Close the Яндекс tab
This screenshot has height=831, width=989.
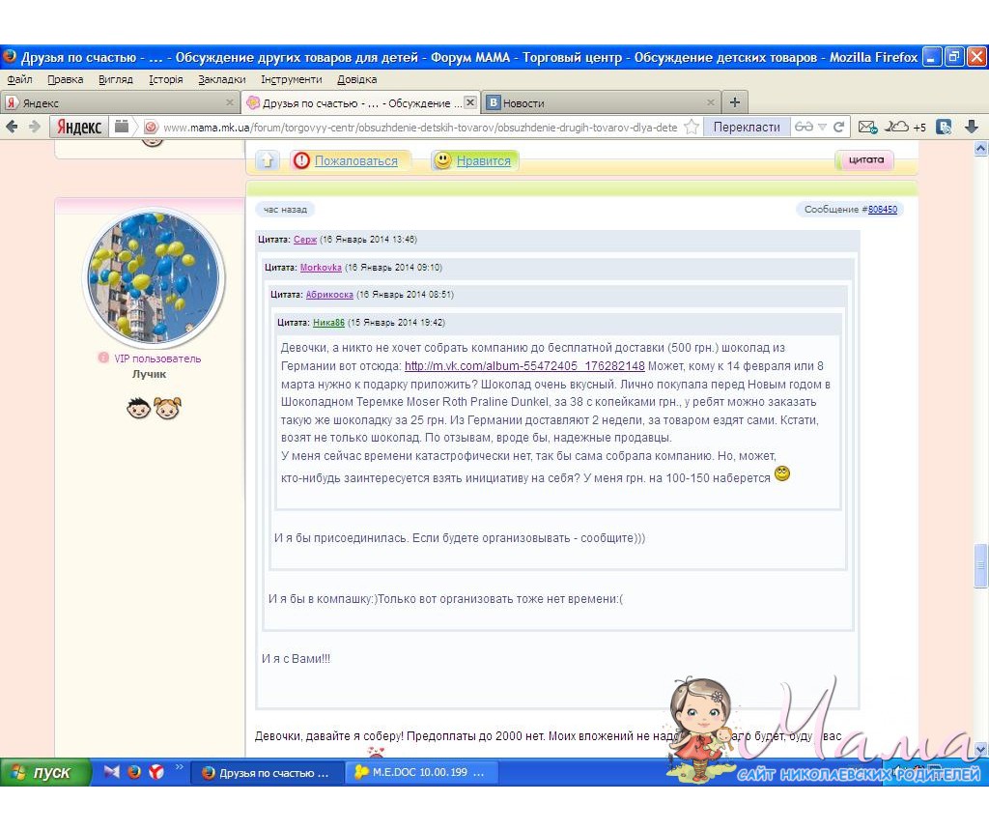230,102
